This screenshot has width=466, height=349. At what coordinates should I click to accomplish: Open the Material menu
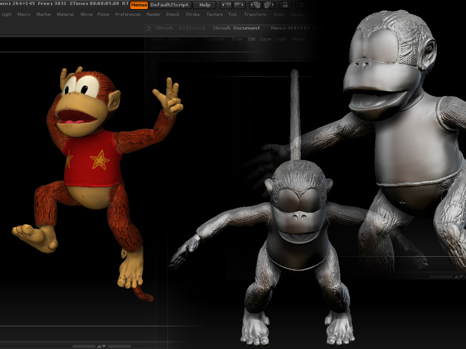[65, 14]
